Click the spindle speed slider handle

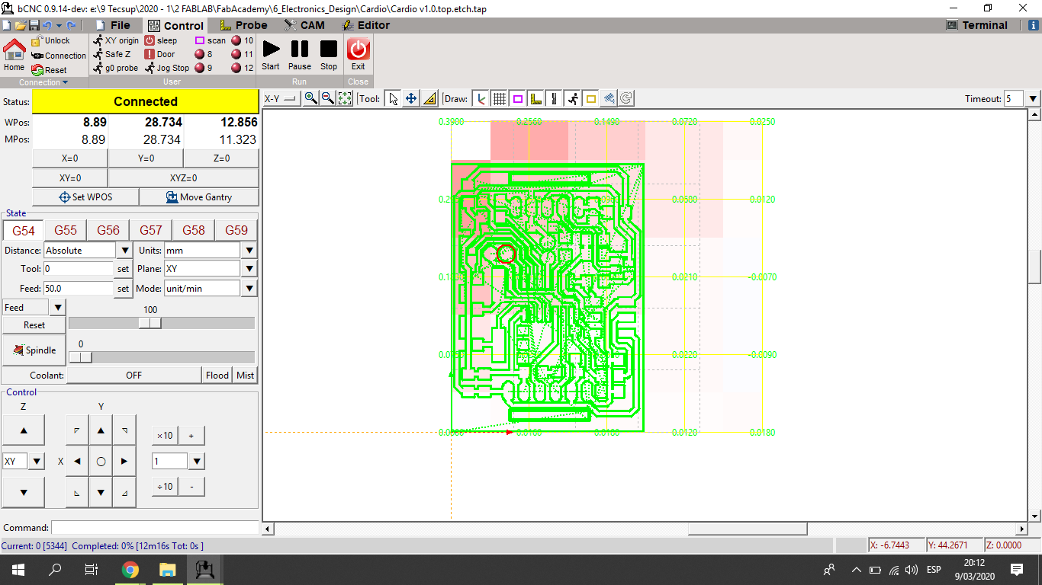coord(81,357)
